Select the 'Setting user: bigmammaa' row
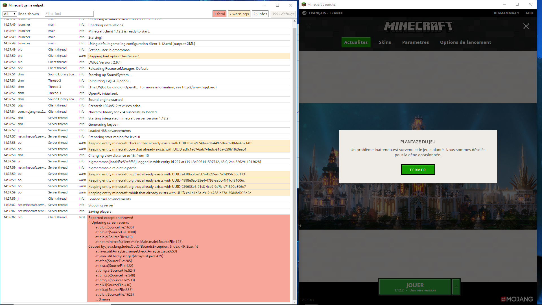 tap(146, 50)
